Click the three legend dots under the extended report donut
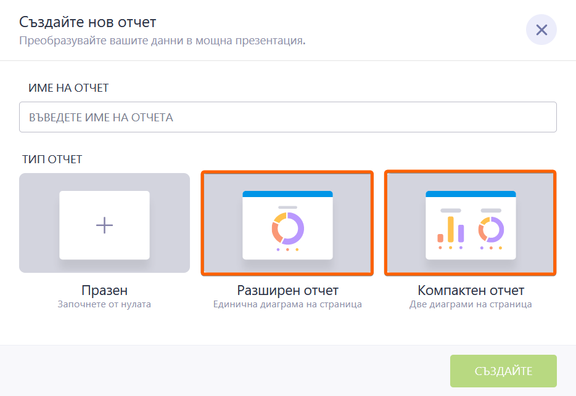Image resolution: width=576 pixels, height=396 pixels. click(287, 249)
